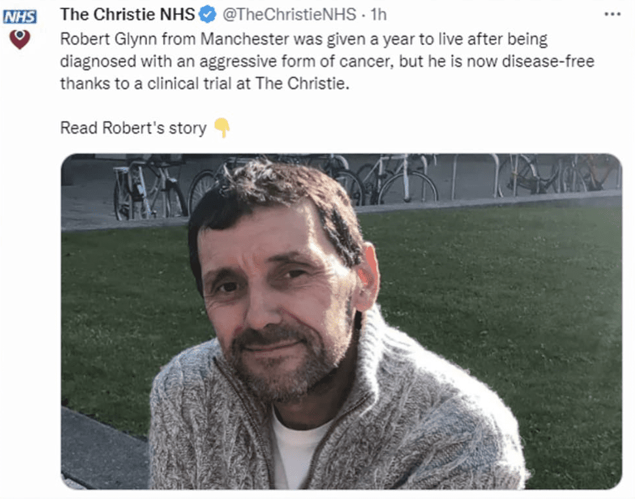Click the tweet text mentioning Robert Glynn from Manchester
The image size is (635, 499).
(x=327, y=61)
